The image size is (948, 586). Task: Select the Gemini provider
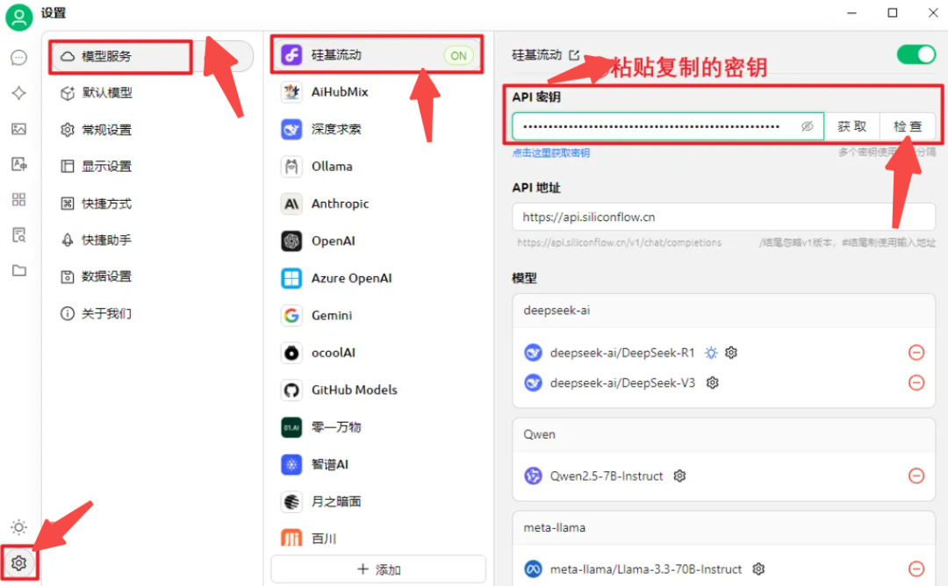tap(377, 315)
